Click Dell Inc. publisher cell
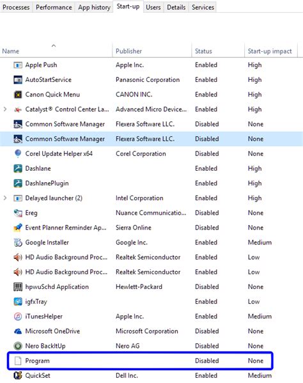303x383 pixels. pos(127,375)
